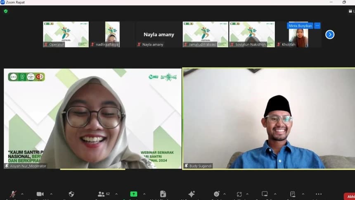Click muted mic icon beside Jamaludin alwasi name

click(x=185, y=45)
